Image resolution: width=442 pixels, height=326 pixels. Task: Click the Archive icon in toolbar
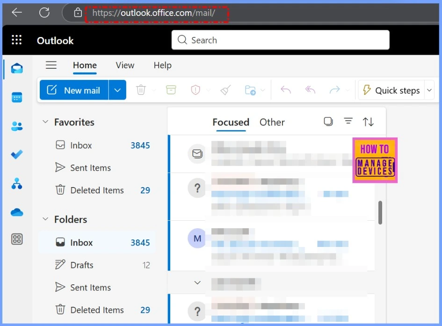point(171,90)
